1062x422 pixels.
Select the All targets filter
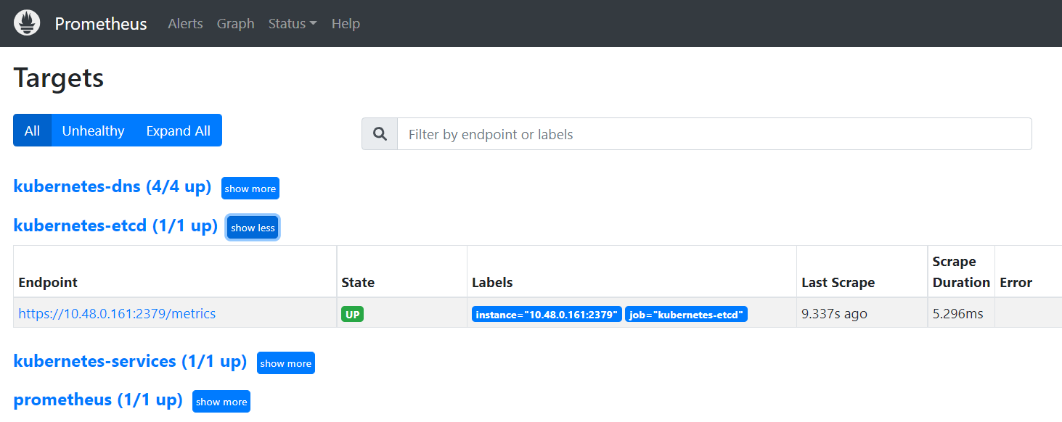pyautogui.click(x=32, y=131)
